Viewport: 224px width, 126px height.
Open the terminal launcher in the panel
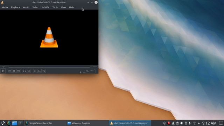(x=21, y=123)
